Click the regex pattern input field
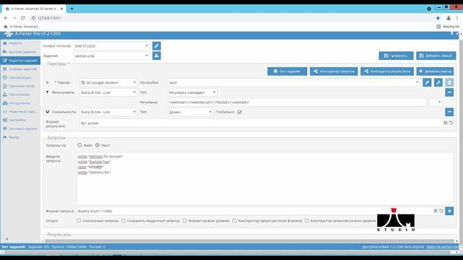Screen dimensions: 463x260 (x=297, y=102)
